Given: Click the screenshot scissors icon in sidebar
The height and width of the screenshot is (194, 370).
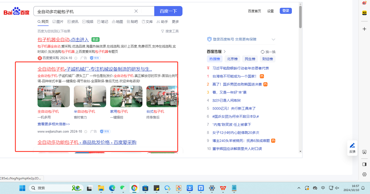Looking at the screenshot, I should tap(364, 152).
